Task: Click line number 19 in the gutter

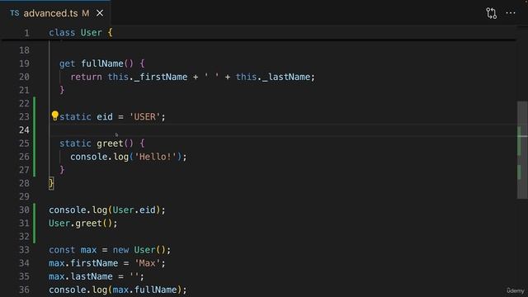Action: click(24, 64)
